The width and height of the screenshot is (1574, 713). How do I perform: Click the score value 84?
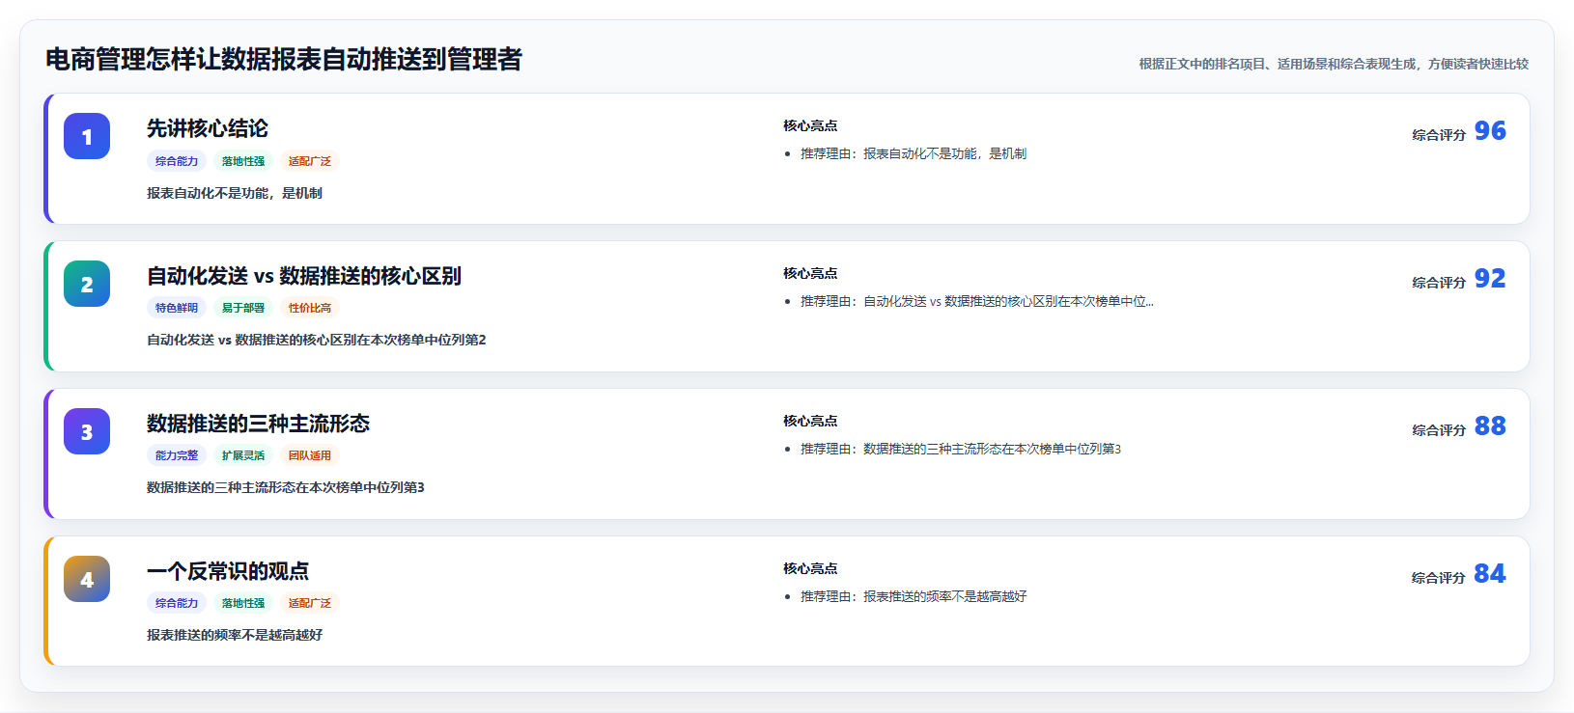(1490, 574)
